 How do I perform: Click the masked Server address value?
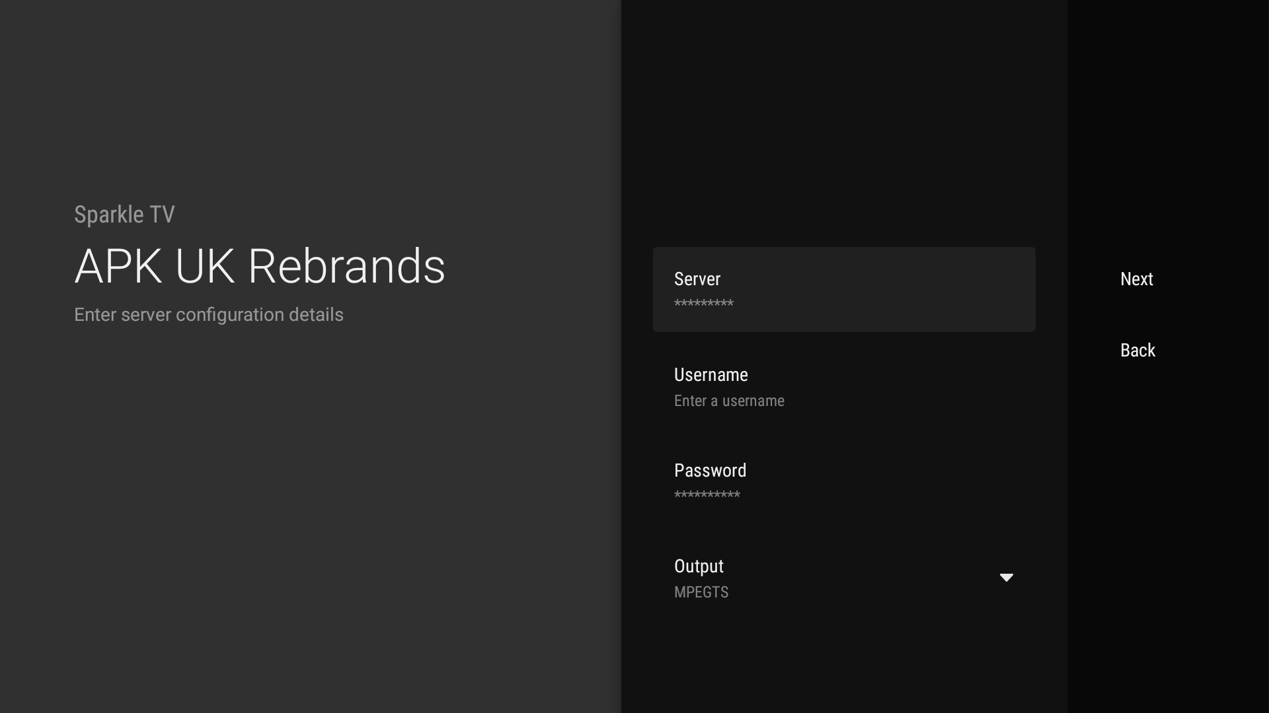[703, 304]
